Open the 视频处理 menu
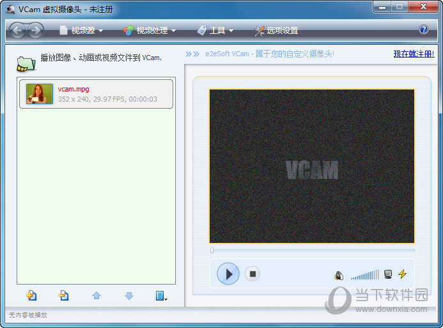Image resolution: width=443 pixels, height=328 pixels. [x=150, y=30]
